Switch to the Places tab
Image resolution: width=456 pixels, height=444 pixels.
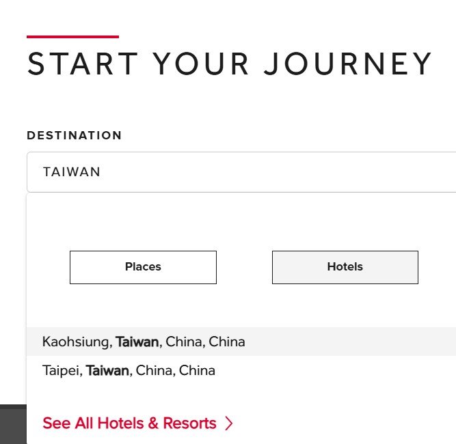pos(143,267)
